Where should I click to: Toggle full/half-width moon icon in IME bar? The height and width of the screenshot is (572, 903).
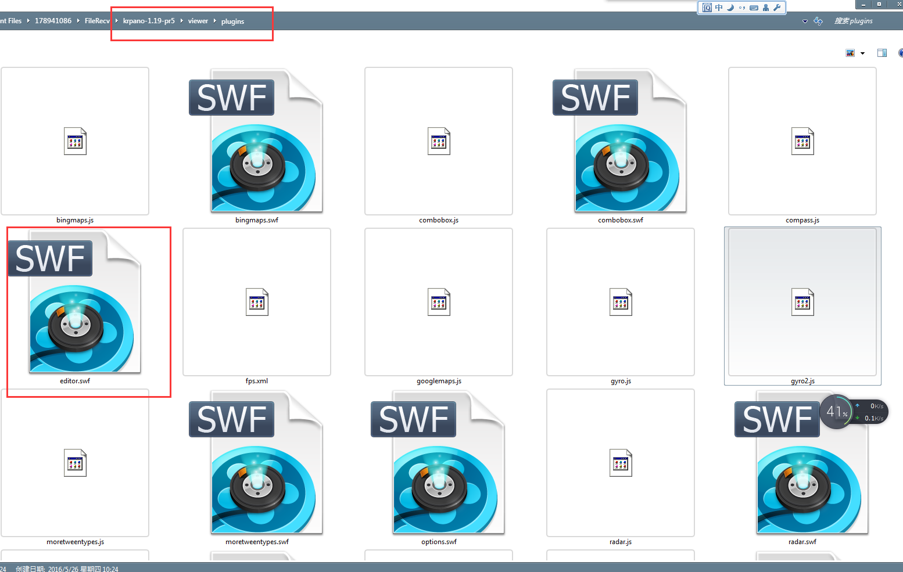click(x=730, y=8)
